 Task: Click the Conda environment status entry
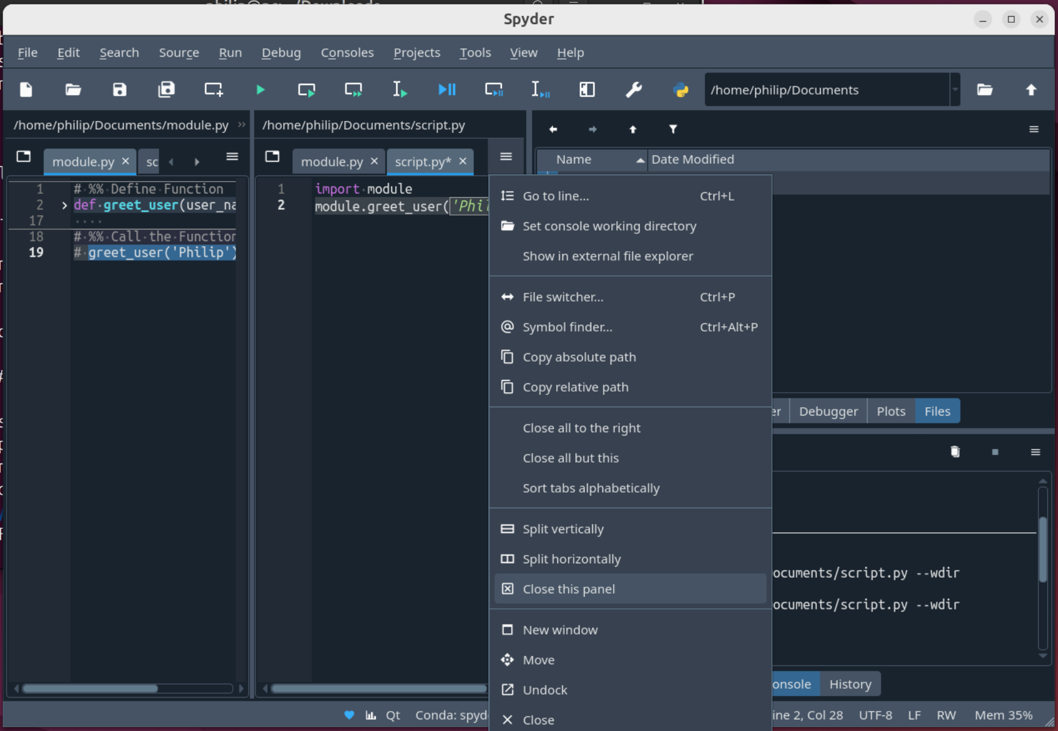point(451,715)
